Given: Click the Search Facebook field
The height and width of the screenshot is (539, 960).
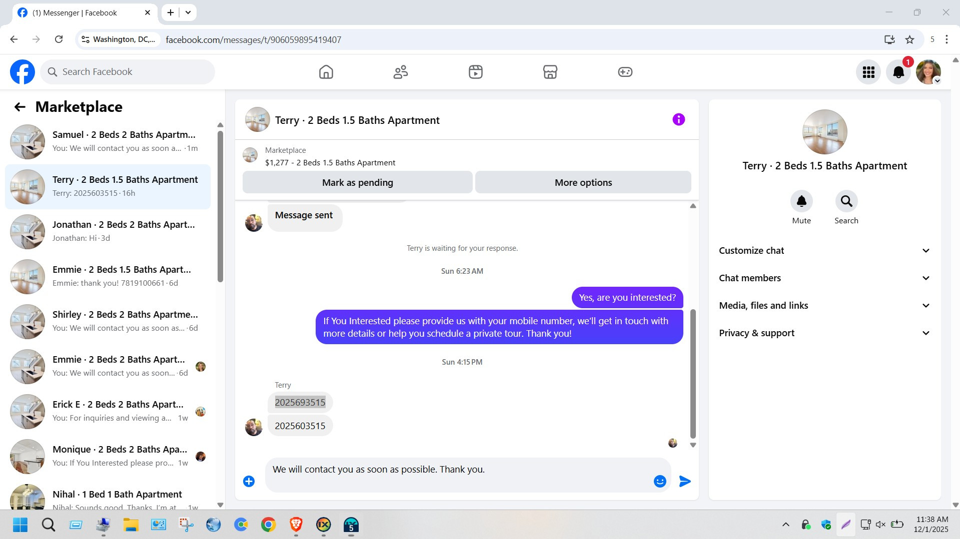Looking at the screenshot, I should [x=128, y=72].
